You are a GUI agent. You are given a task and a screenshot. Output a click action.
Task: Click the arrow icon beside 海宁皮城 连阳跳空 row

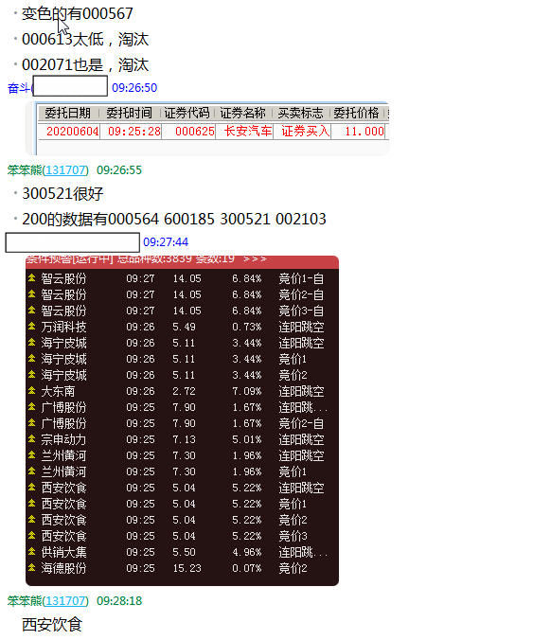32,343
